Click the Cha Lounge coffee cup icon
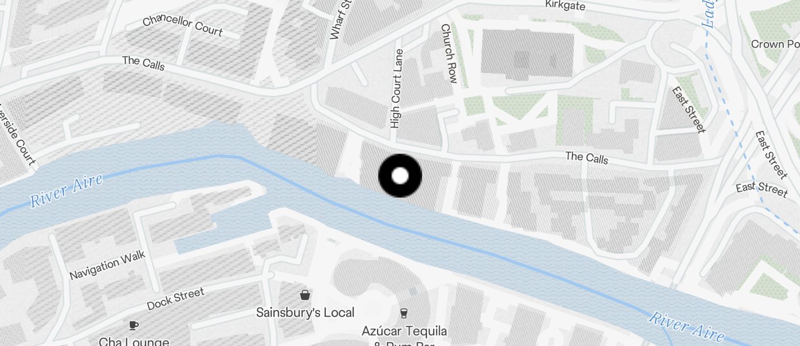 pos(133,325)
